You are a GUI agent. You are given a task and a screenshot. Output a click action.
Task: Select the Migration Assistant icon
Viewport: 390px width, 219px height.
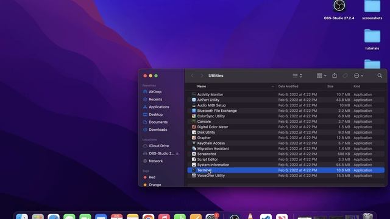pos(194,148)
